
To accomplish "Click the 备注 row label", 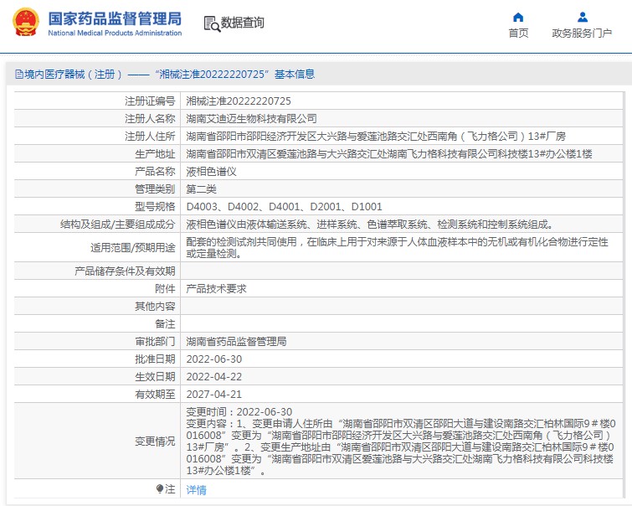I will (x=165, y=324).
